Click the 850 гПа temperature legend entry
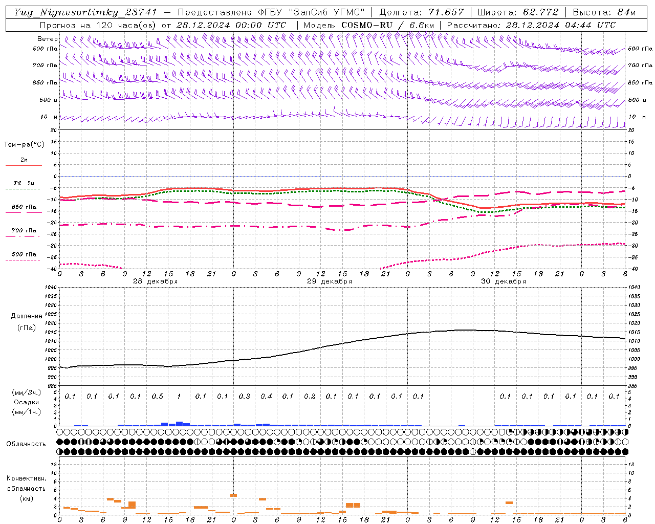The image size is (655, 524). pos(24,207)
